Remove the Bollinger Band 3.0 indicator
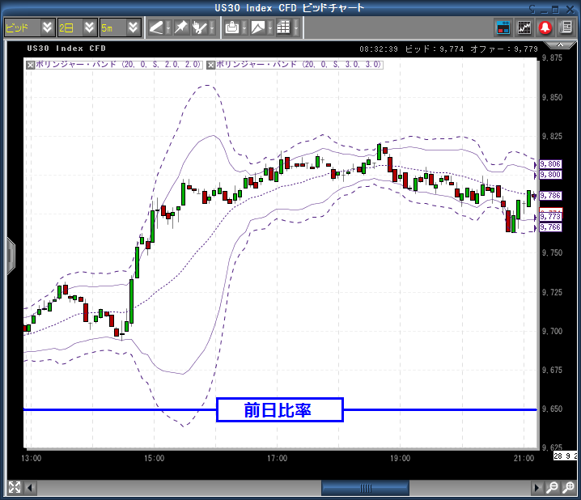 [x=211, y=64]
